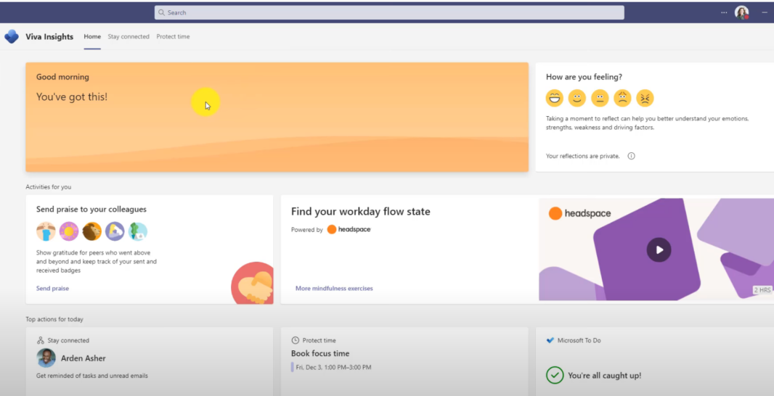Go to the Home tab

click(92, 36)
